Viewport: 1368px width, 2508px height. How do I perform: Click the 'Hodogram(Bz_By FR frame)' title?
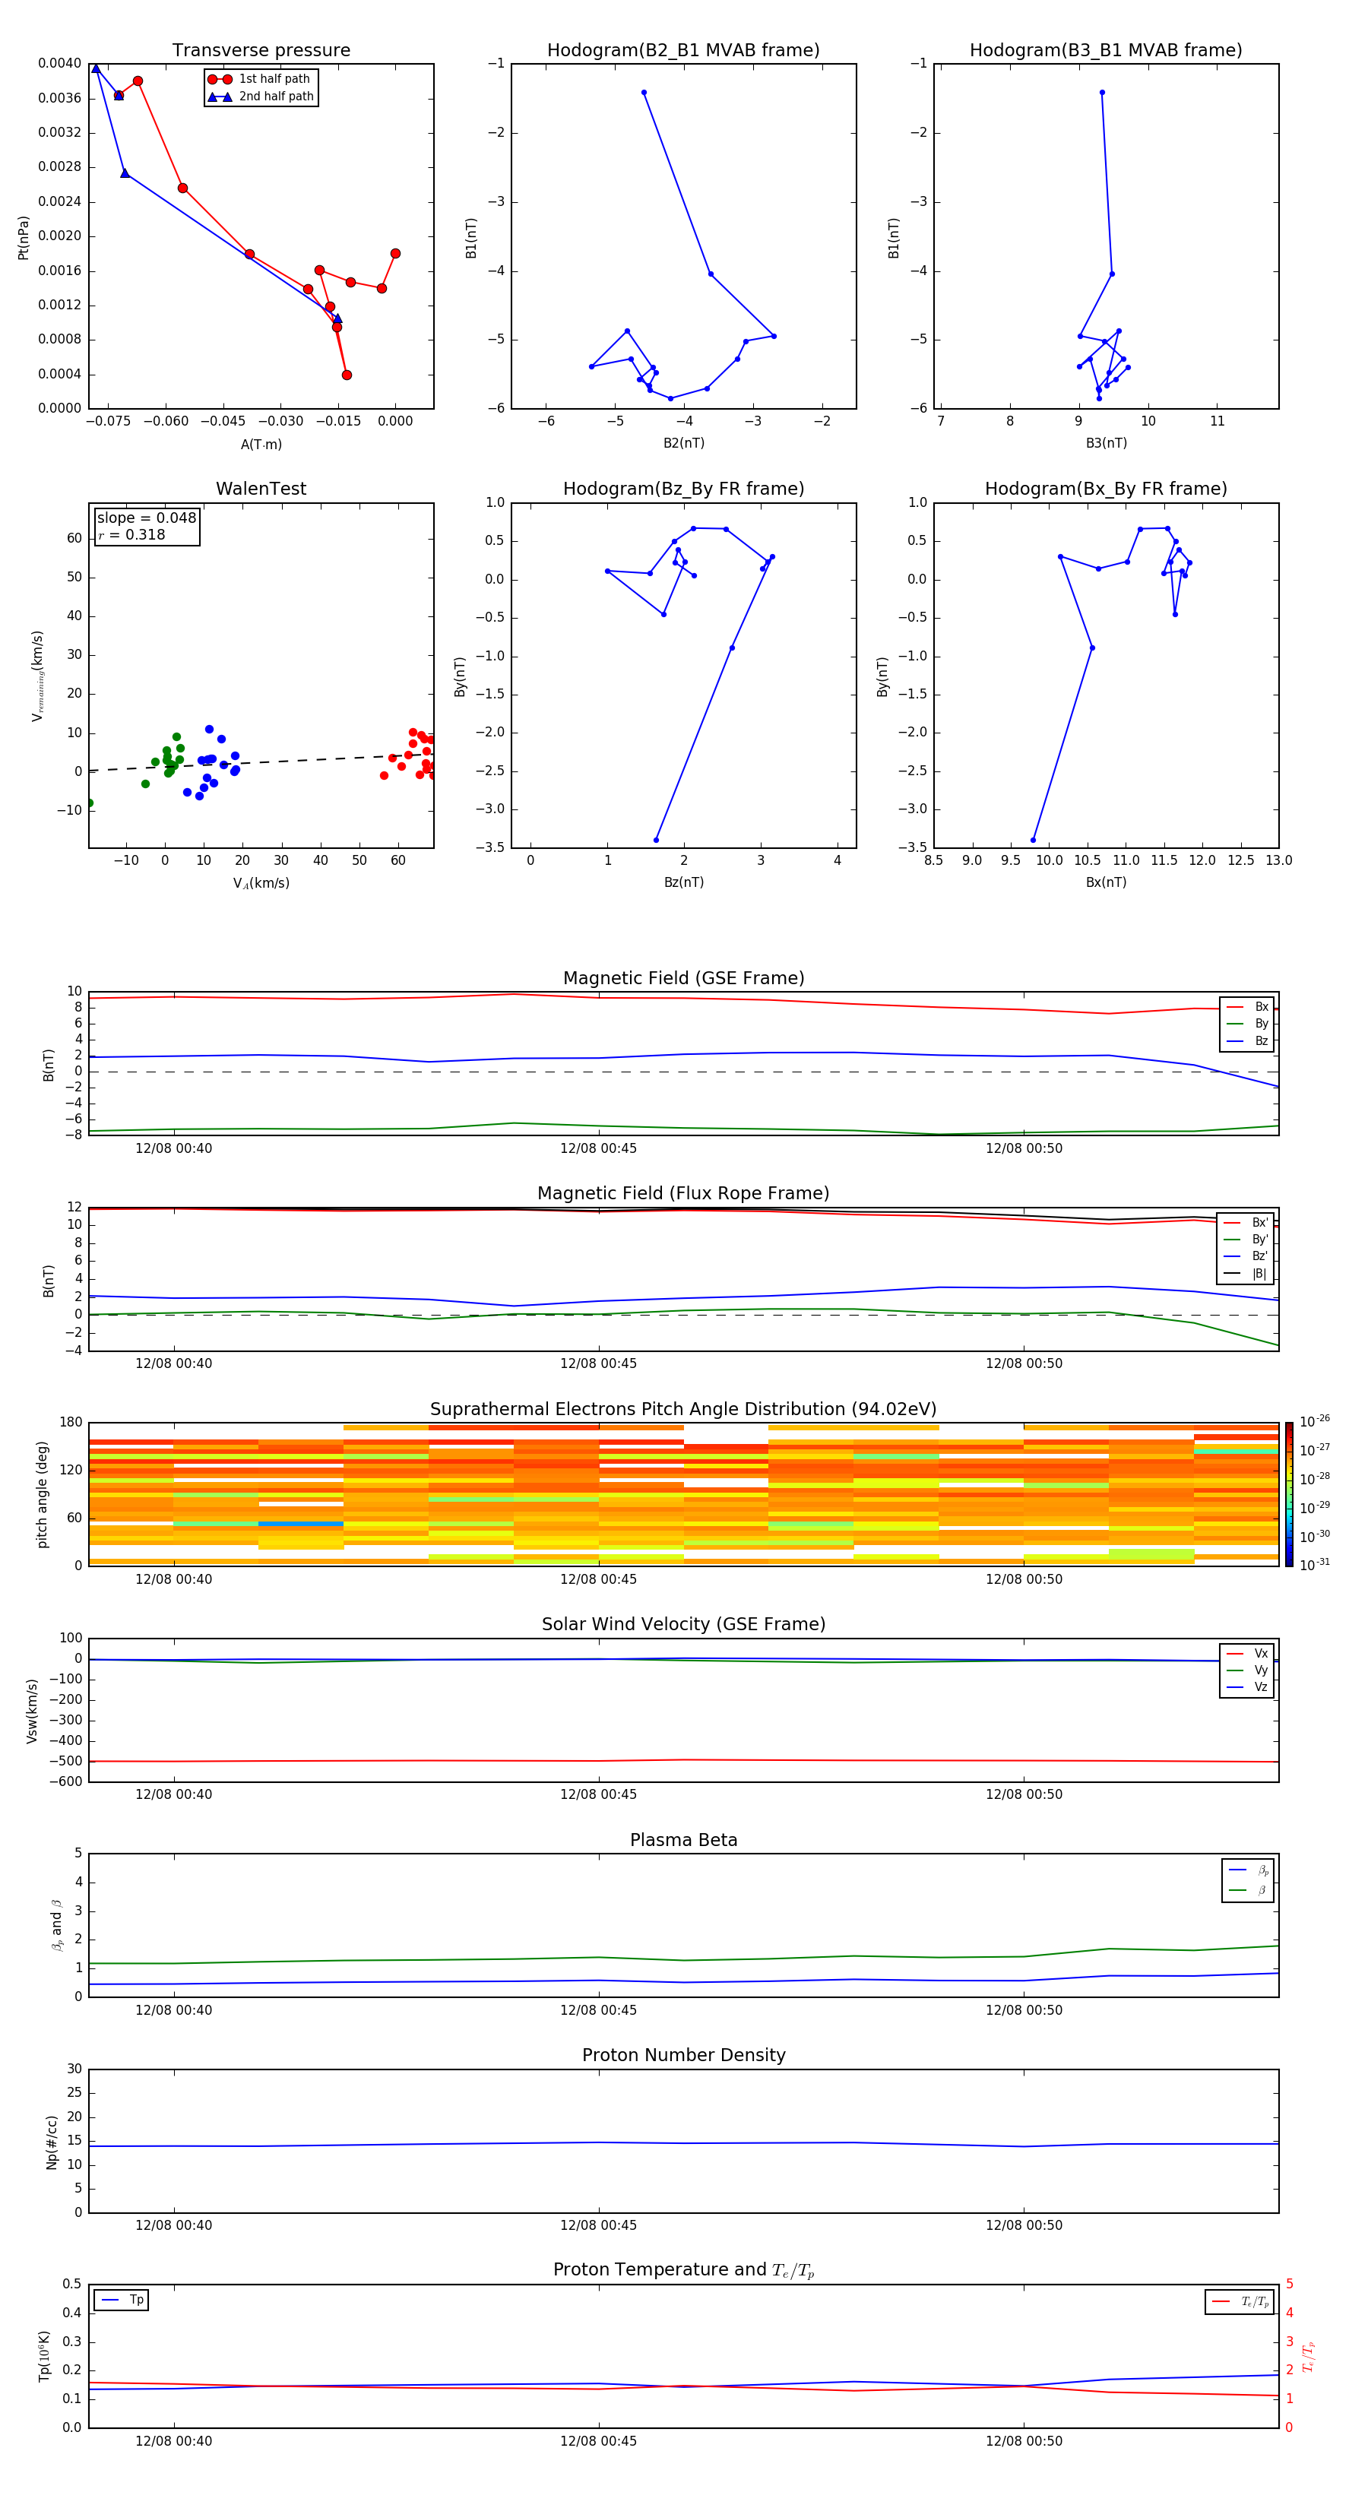click(683, 489)
